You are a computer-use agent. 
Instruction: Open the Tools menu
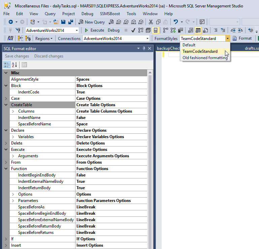click(131, 14)
